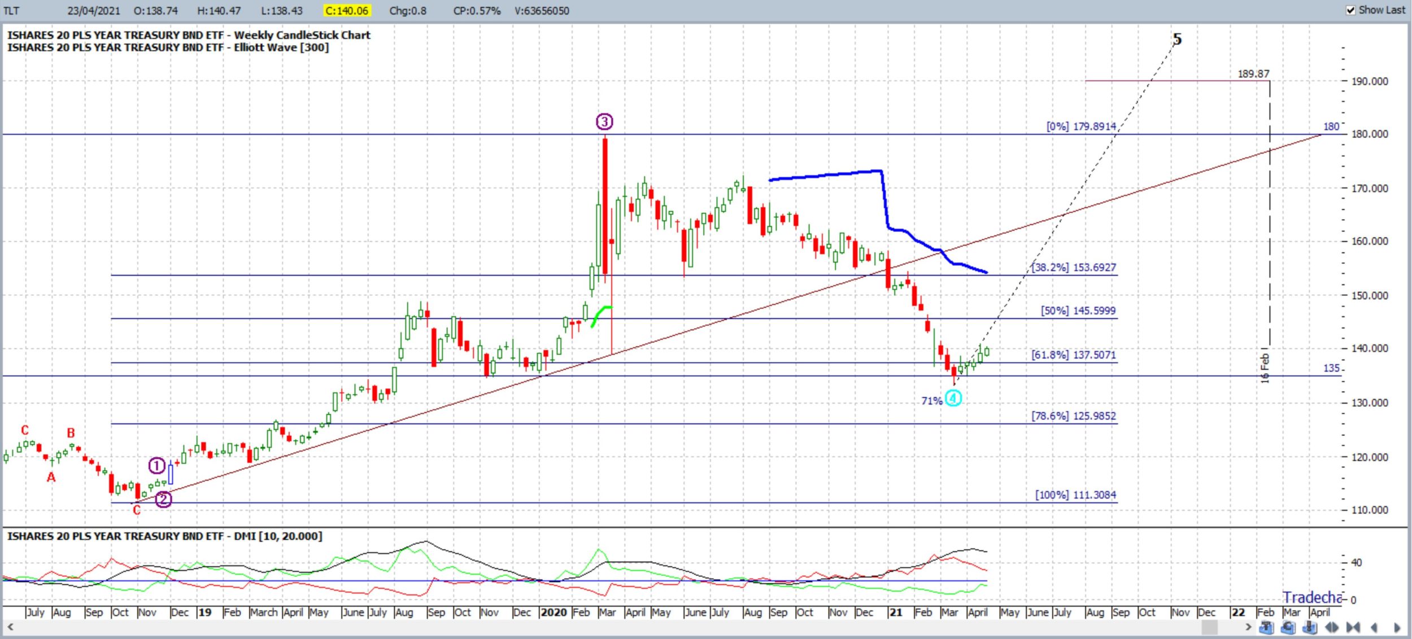Click the 71% retracement label

tap(932, 401)
